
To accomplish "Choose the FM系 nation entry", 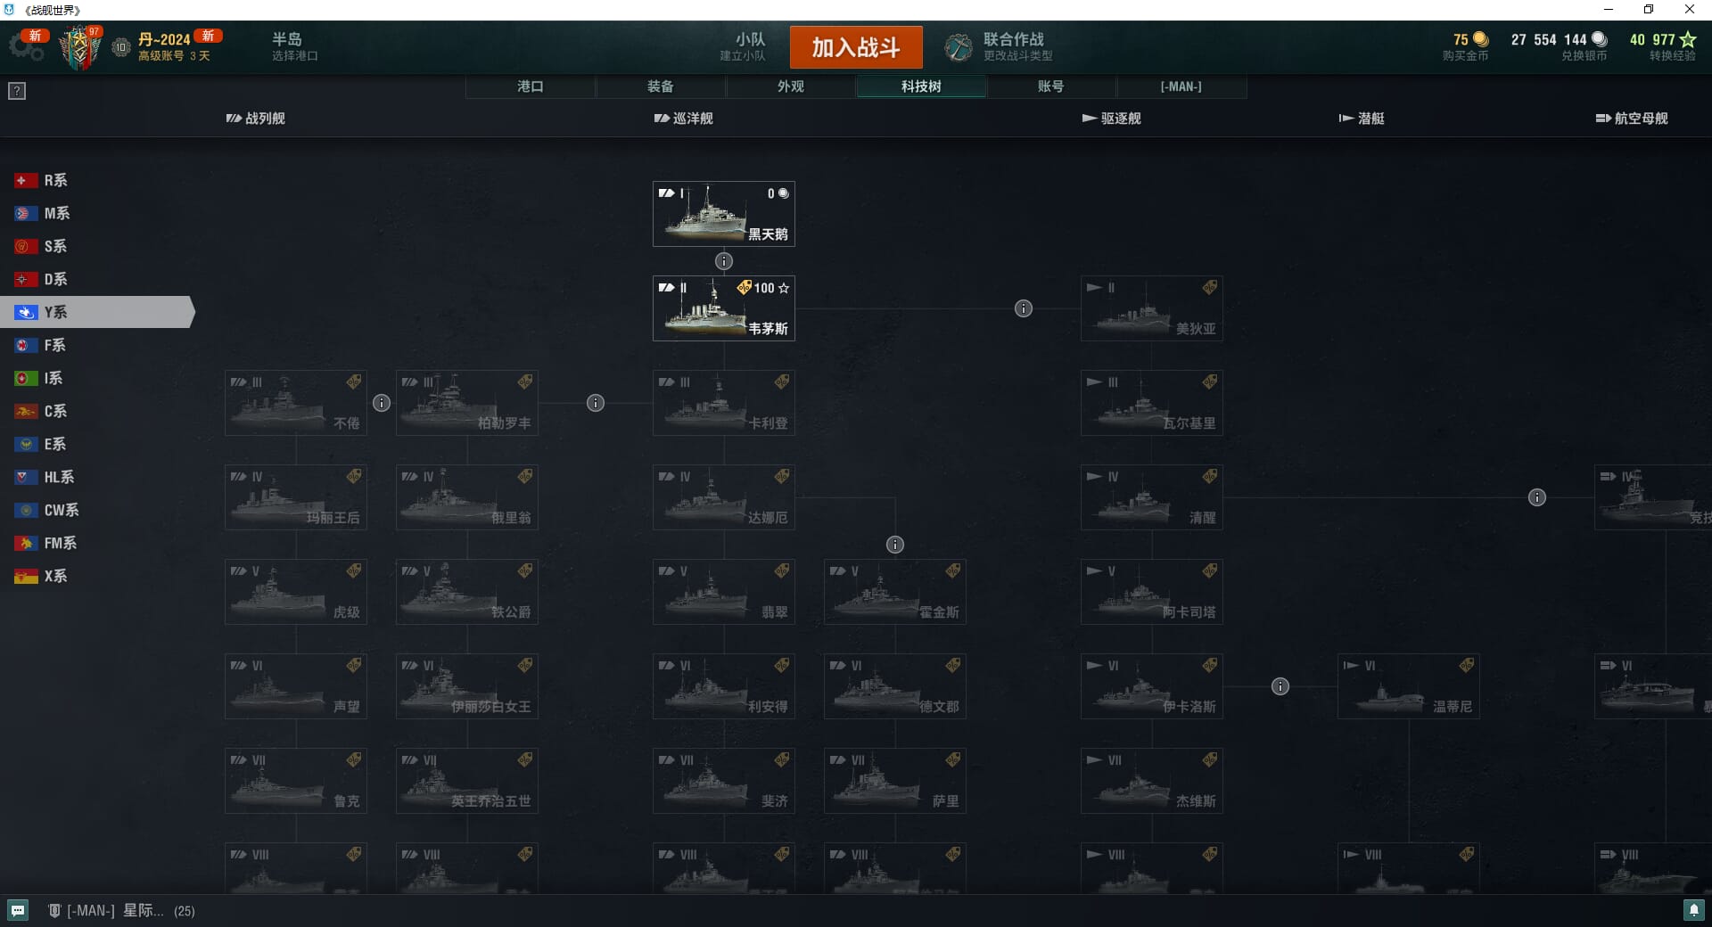I will [45, 543].
